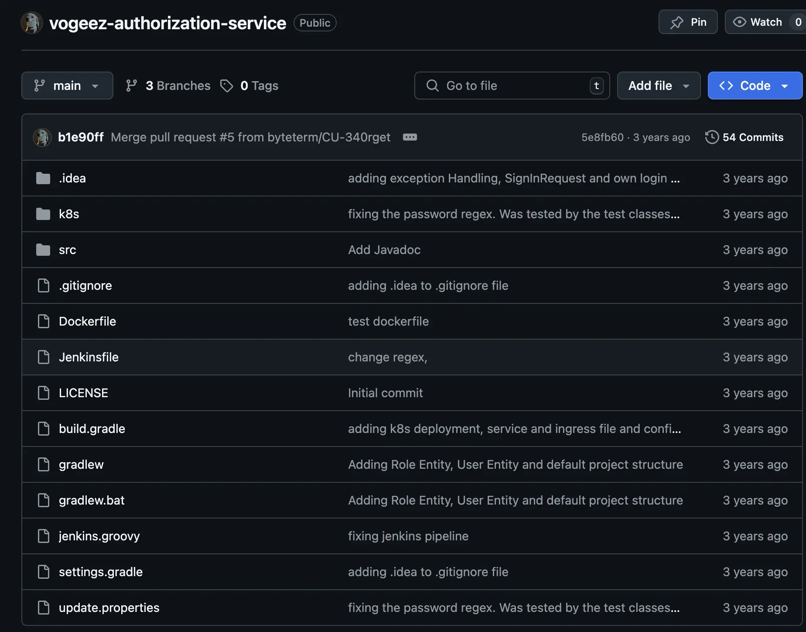The width and height of the screenshot is (806, 632).
Task: Click the commit history clock icon
Action: pos(711,137)
